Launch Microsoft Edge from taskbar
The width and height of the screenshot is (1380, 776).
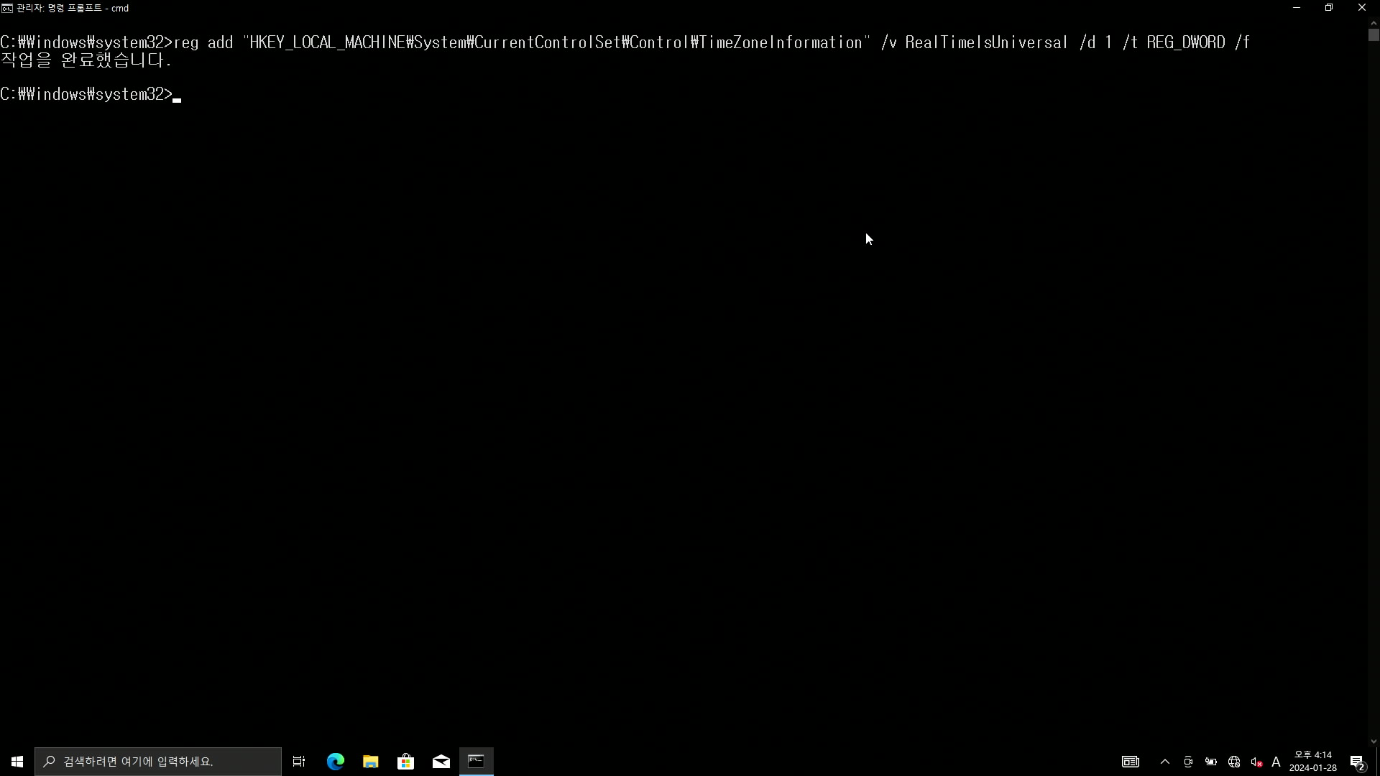(x=335, y=762)
